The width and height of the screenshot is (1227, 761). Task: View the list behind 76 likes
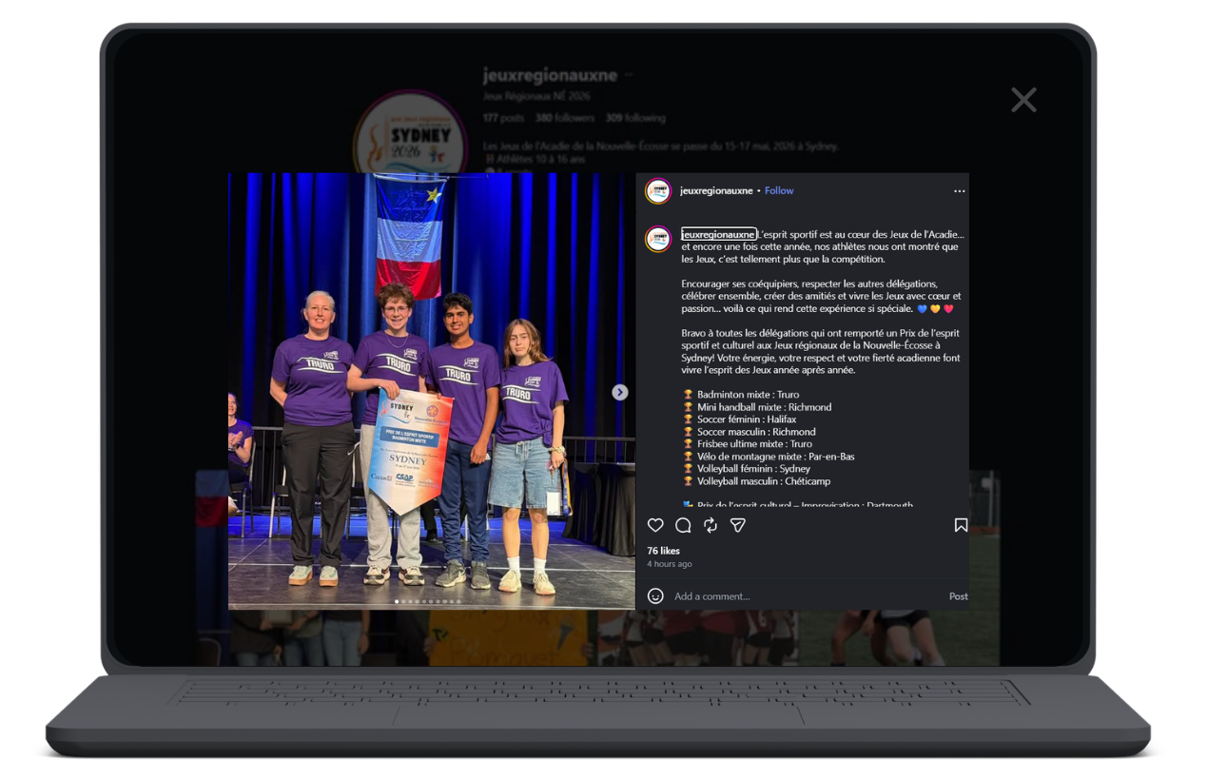point(664,551)
